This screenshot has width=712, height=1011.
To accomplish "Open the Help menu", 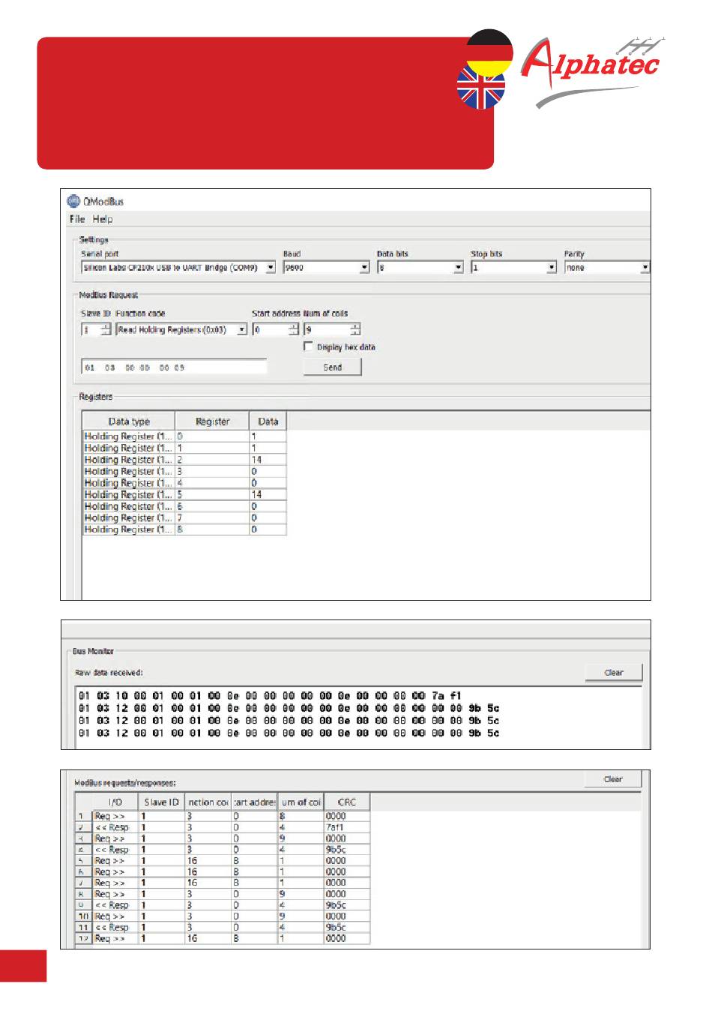I will 103,219.
